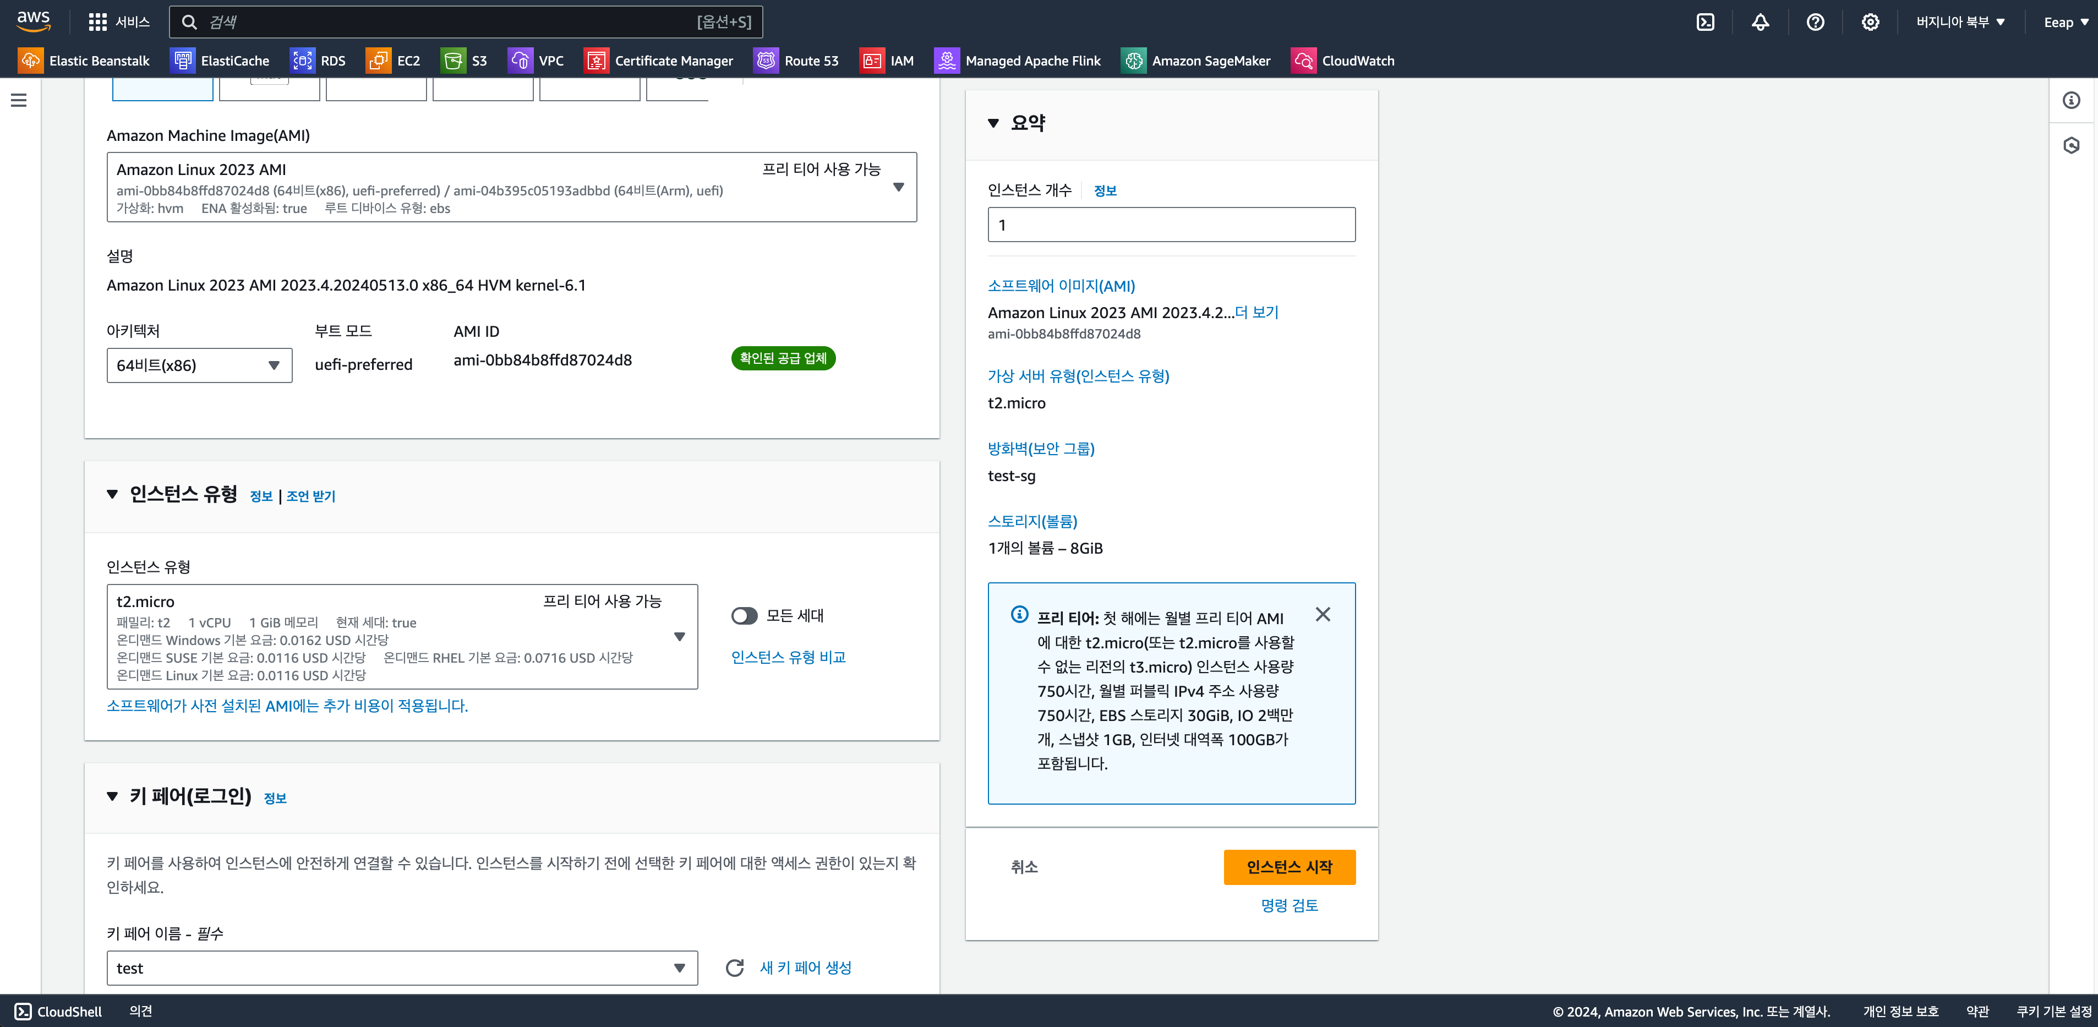2098x1027 pixels.
Task: Open the region selector 버지니아 북부
Action: point(1959,22)
